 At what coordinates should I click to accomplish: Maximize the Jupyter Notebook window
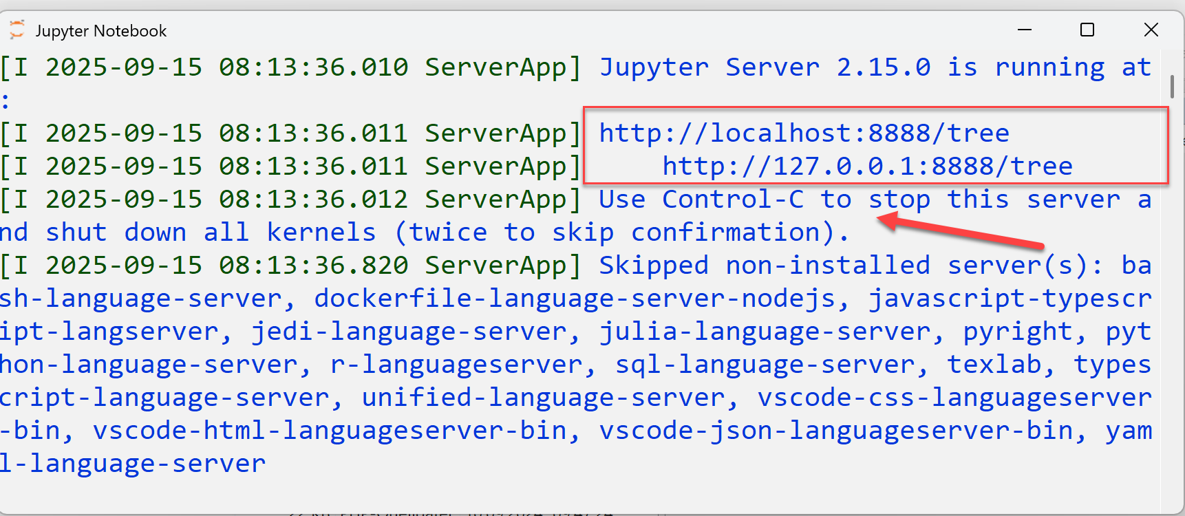1087,30
